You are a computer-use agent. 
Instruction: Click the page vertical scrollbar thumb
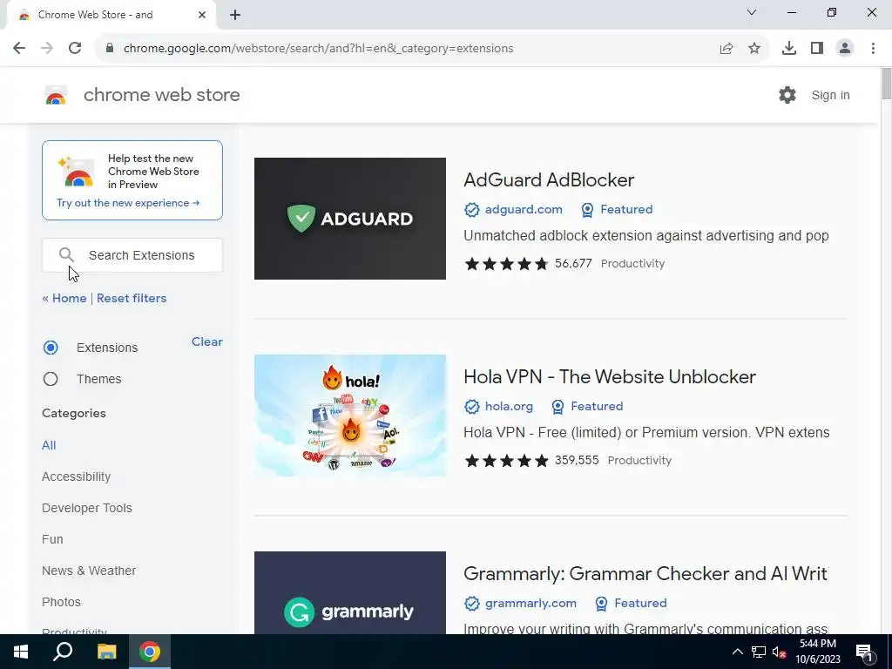coord(886,84)
